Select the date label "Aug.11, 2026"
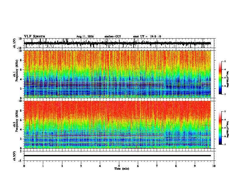 click(x=85, y=36)
